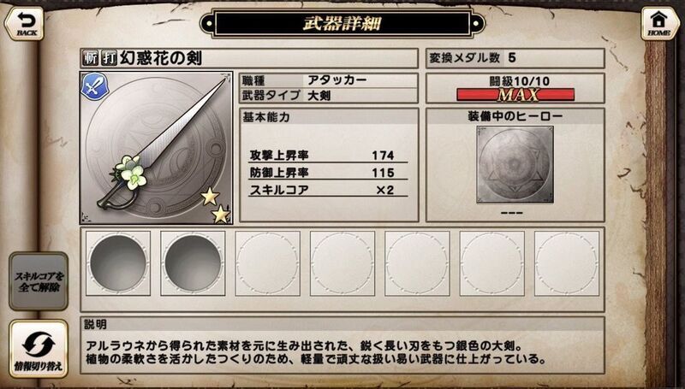
Task: Tap the スキルコアを全て解除 button
Action: pyautogui.click(x=39, y=281)
